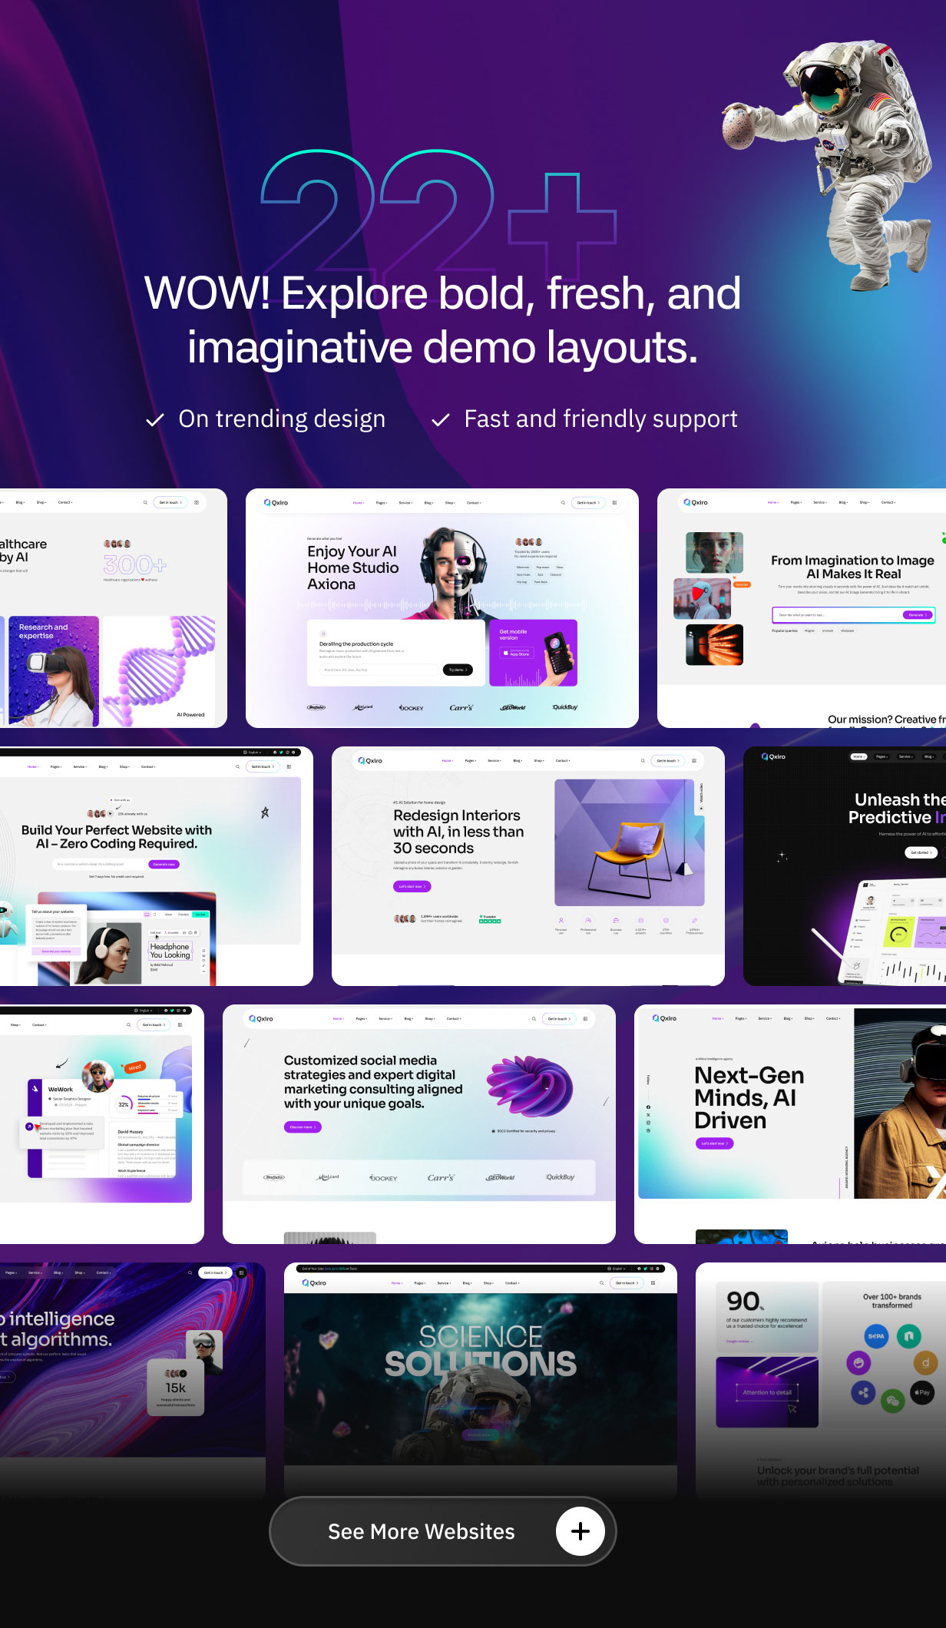Screen dimensions: 946x1628
Task: Click the Attention to detail card
Action: coord(767,1392)
